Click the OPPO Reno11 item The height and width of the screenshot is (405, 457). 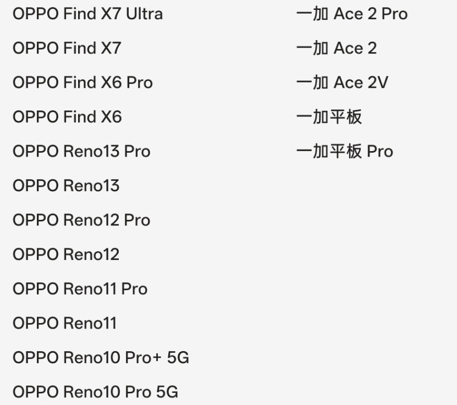coord(64,323)
